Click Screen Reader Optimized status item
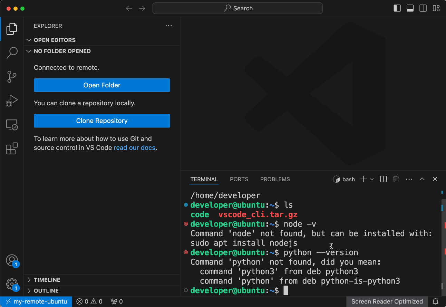Image resolution: width=446 pixels, height=307 pixels. [387, 301]
